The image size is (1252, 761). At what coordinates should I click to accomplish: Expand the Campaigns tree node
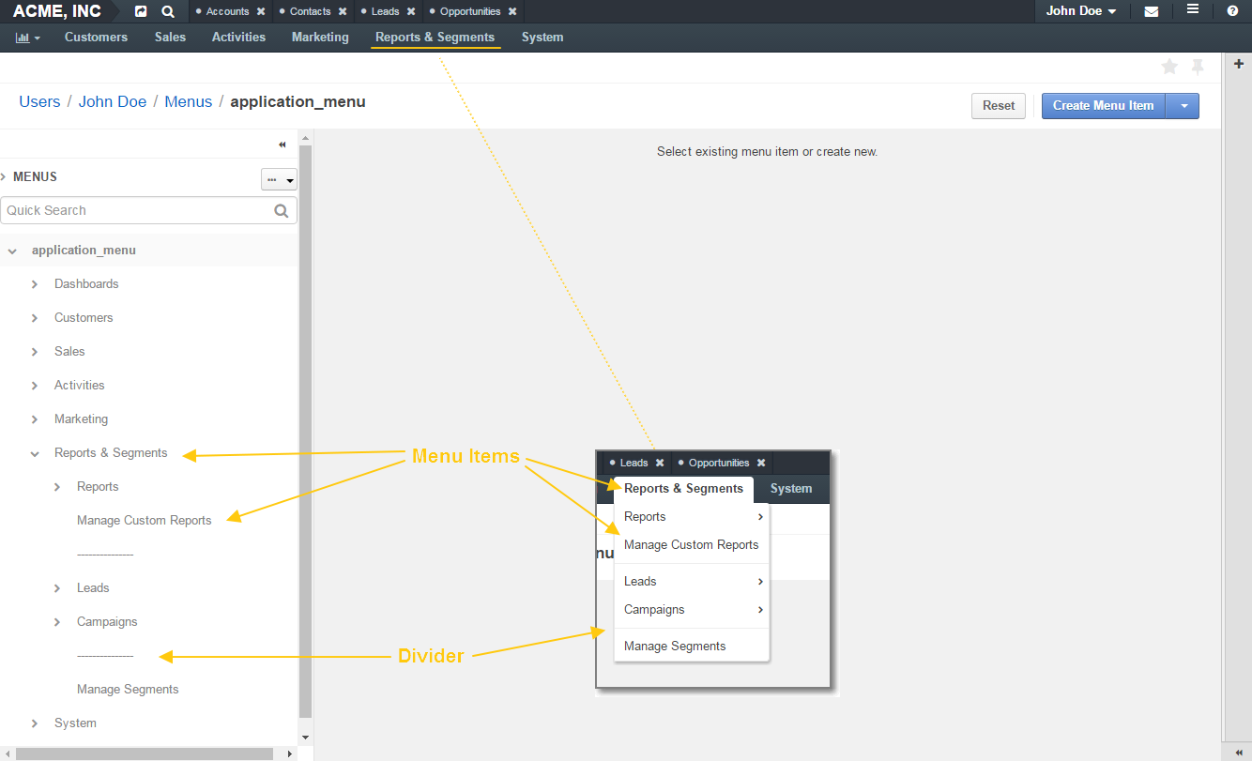point(56,622)
